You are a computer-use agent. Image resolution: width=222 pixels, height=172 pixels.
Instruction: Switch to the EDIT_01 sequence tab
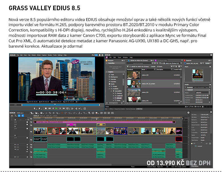pyautogui.click(x=42, y=116)
